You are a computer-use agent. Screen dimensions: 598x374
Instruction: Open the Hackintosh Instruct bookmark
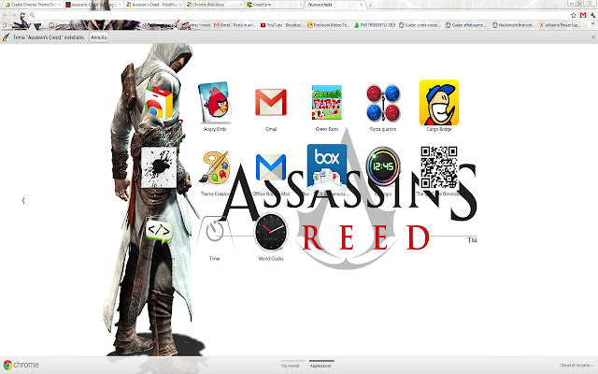[513, 25]
